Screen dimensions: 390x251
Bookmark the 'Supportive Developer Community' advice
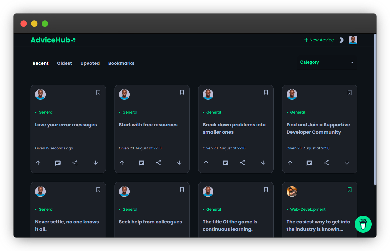pos(350,92)
